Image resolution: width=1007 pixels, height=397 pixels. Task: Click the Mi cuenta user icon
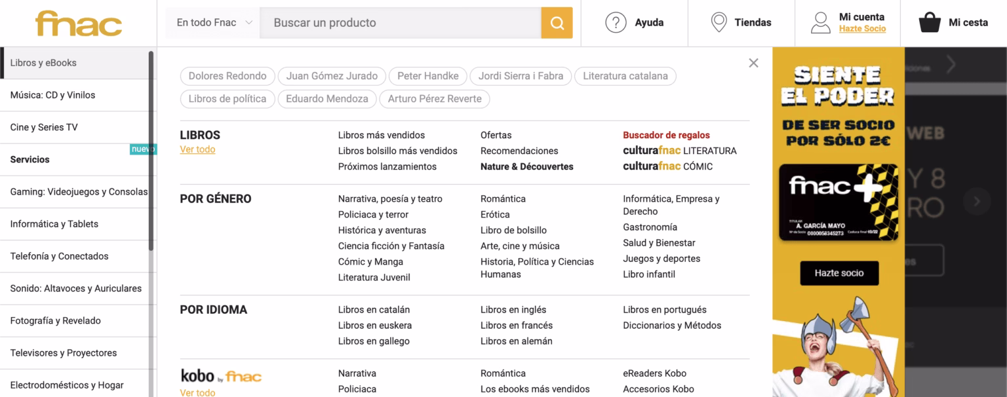(820, 22)
